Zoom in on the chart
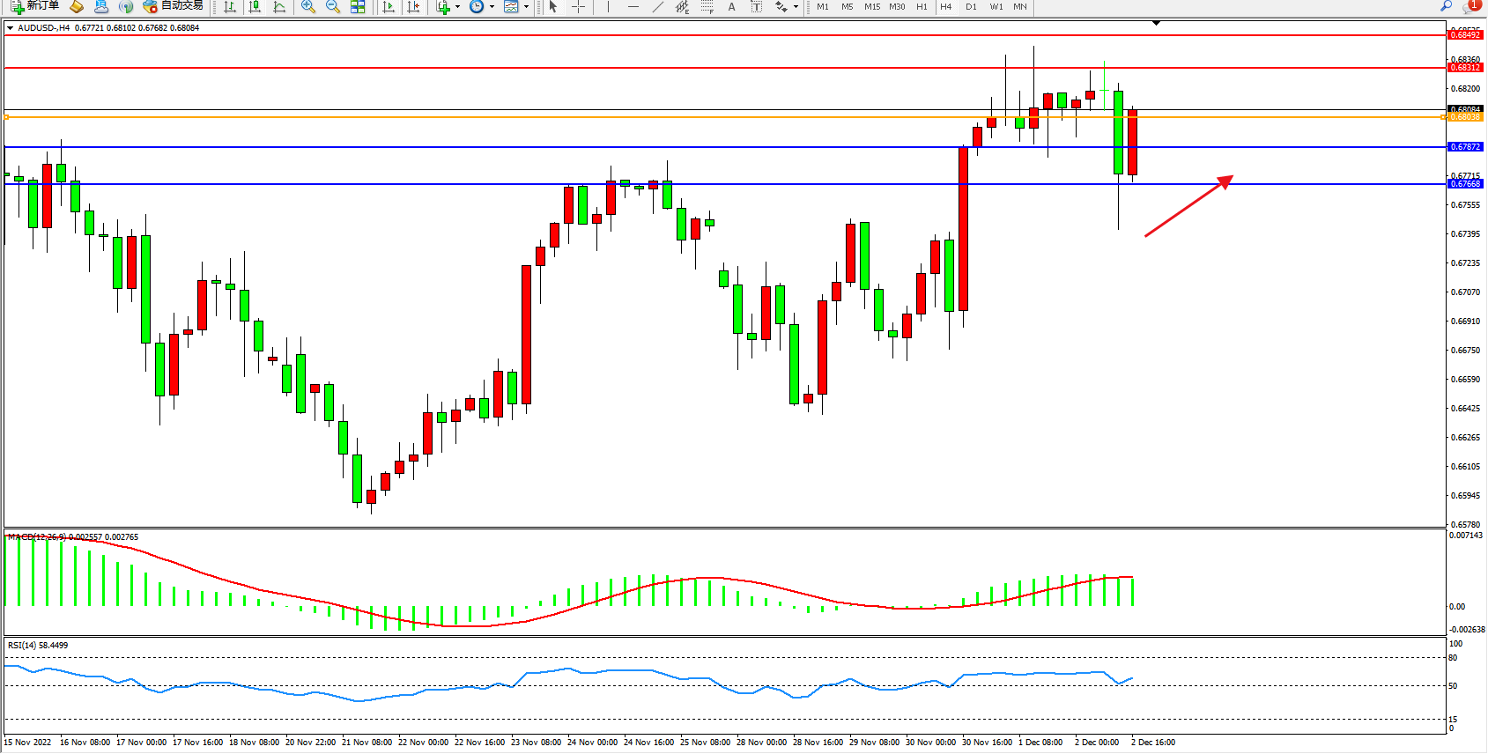The image size is (1488, 754). [307, 6]
